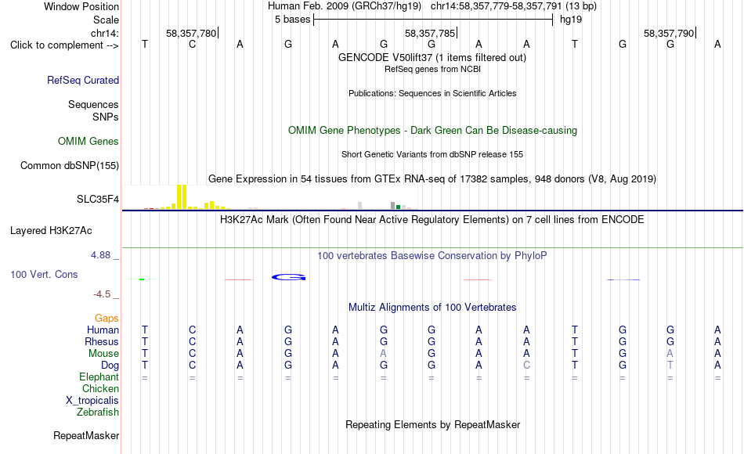This screenshot has height=454, width=744.
Task: Select the Human alignment row label
Action: pyautogui.click(x=103, y=330)
